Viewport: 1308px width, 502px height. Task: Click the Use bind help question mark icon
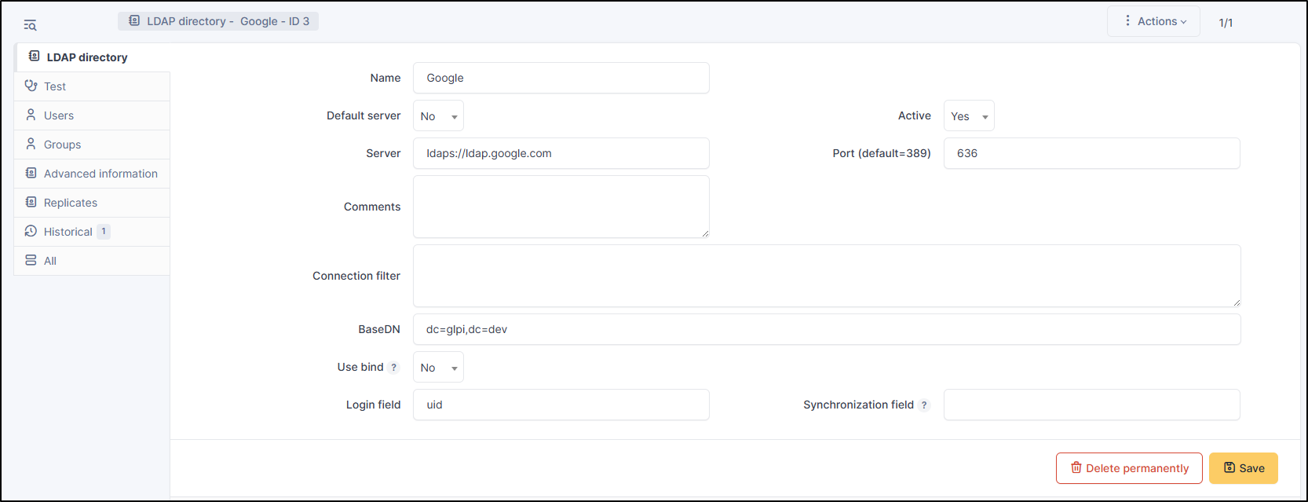pos(394,368)
